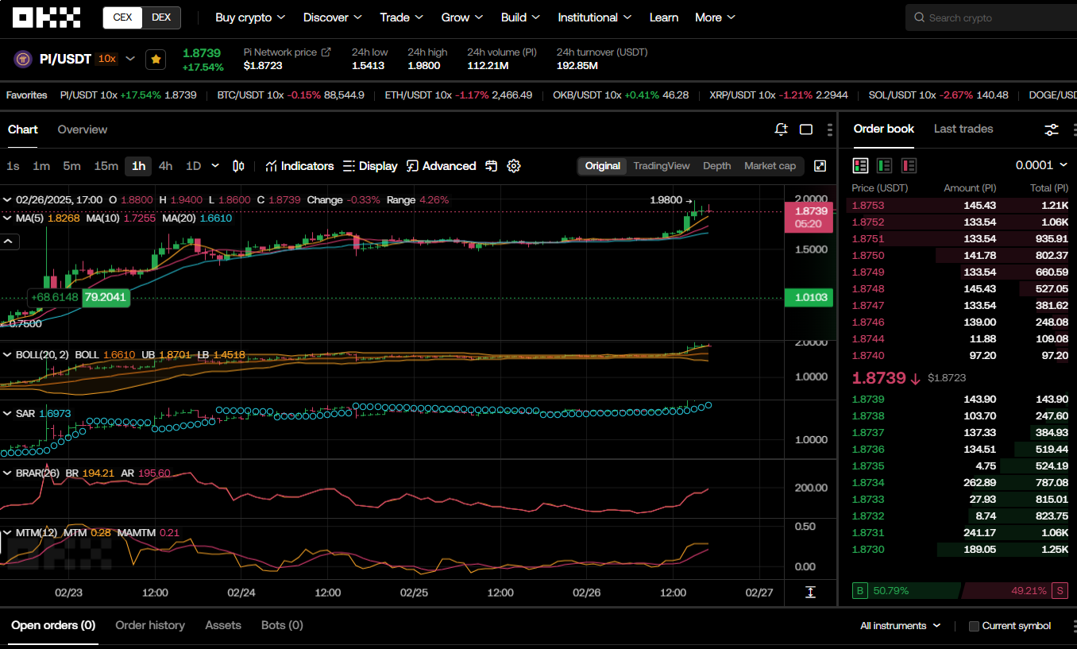Viewport: 1077px width, 649px height.
Task: Open the Order history tab
Action: [150, 625]
